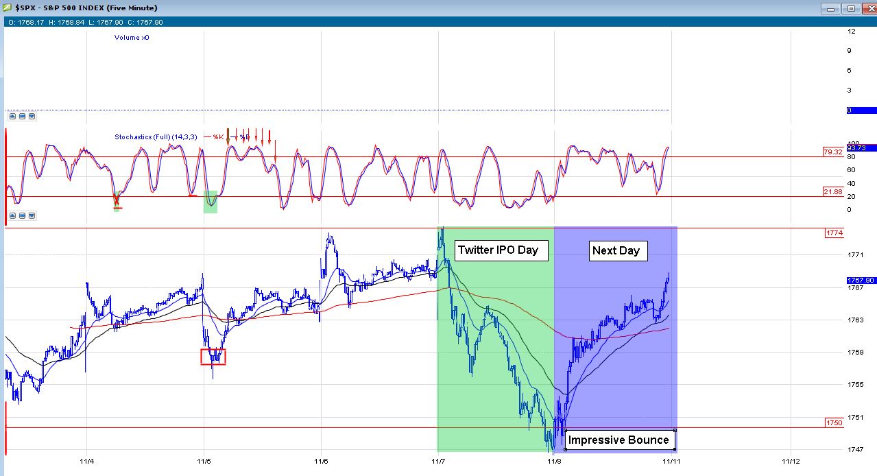Click the Volume x0 indicator label
The height and width of the screenshot is (476, 877).
132,38
